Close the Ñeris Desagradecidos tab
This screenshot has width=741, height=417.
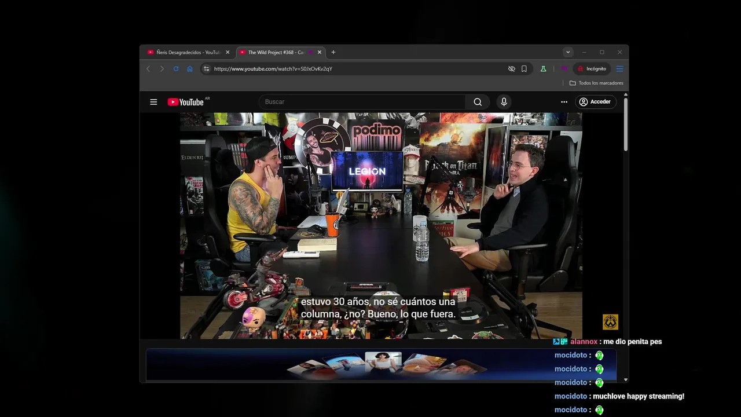[x=228, y=52]
